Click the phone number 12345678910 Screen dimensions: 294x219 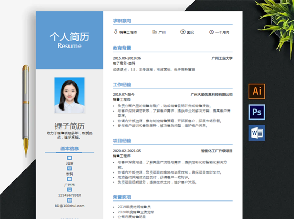70,195
